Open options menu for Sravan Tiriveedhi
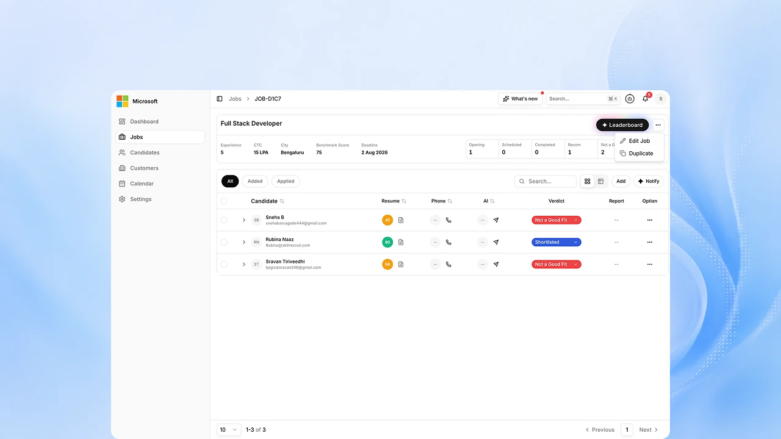Image resolution: width=781 pixels, height=439 pixels. click(x=650, y=265)
